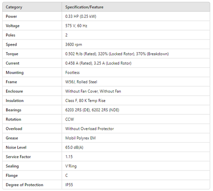The image size is (213, 191).
Task: Select the Service Factor 1.15 value
Action: pos(69,157)
